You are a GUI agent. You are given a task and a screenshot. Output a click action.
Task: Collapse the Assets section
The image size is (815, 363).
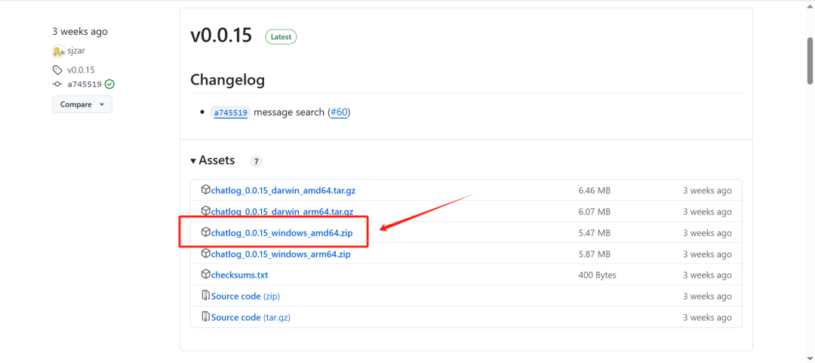tap(213, 160)
